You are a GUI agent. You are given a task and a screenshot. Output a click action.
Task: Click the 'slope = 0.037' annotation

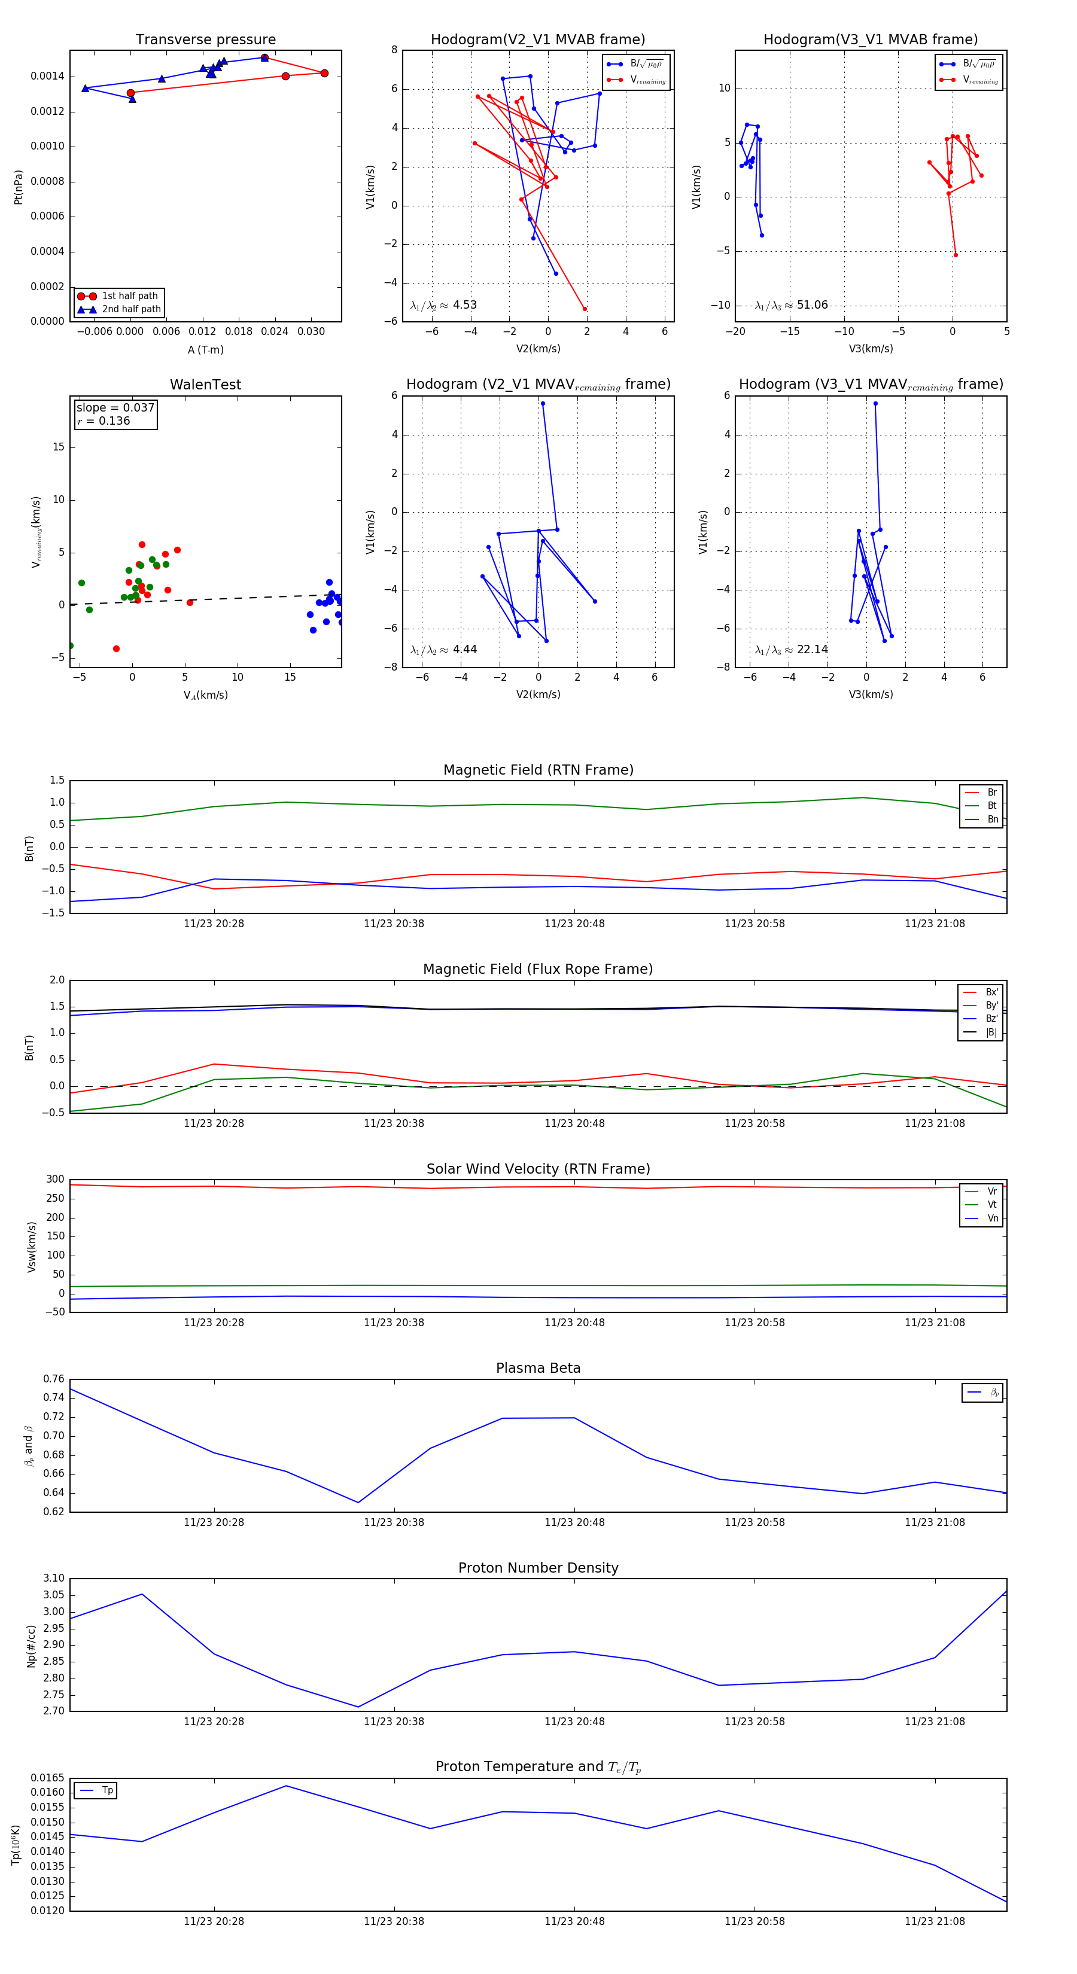tap(115, 408)
